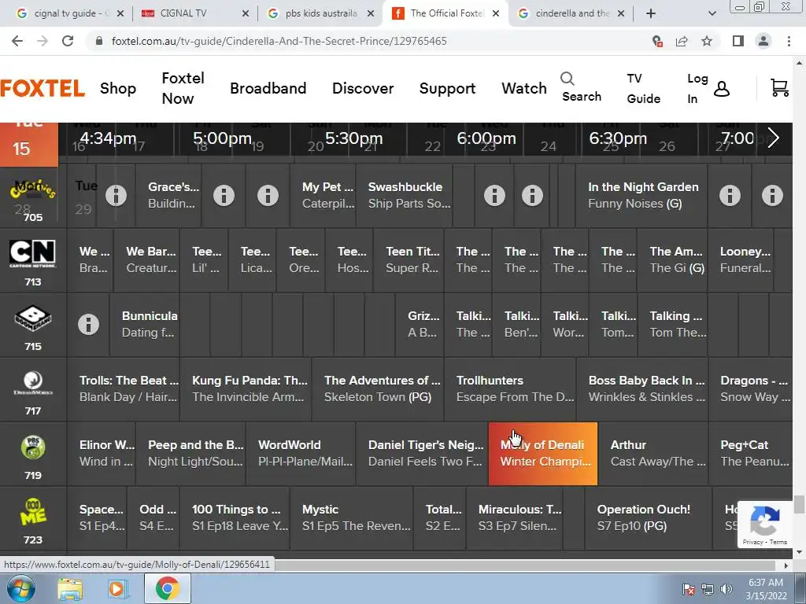Select CBeebies channel 705 logo

point(33,191)
